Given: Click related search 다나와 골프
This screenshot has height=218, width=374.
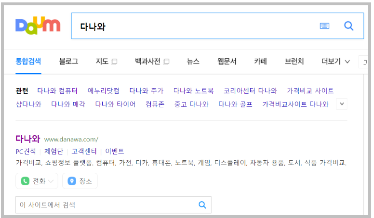Looking at the screenshot, I should coord(235,104).
